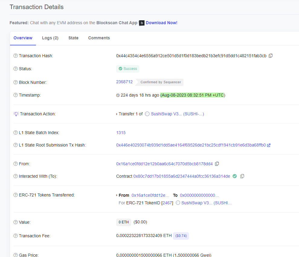Show help for L1 State Batch Index
Viewport: 299px width, 257px height.
15,133
